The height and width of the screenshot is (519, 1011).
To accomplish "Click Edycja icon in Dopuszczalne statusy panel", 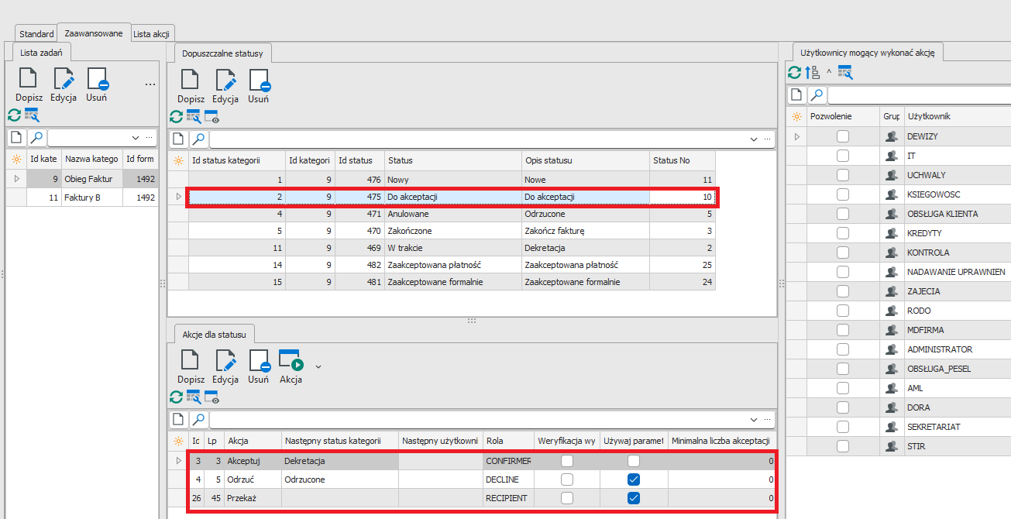I will (x=225, y=81).
